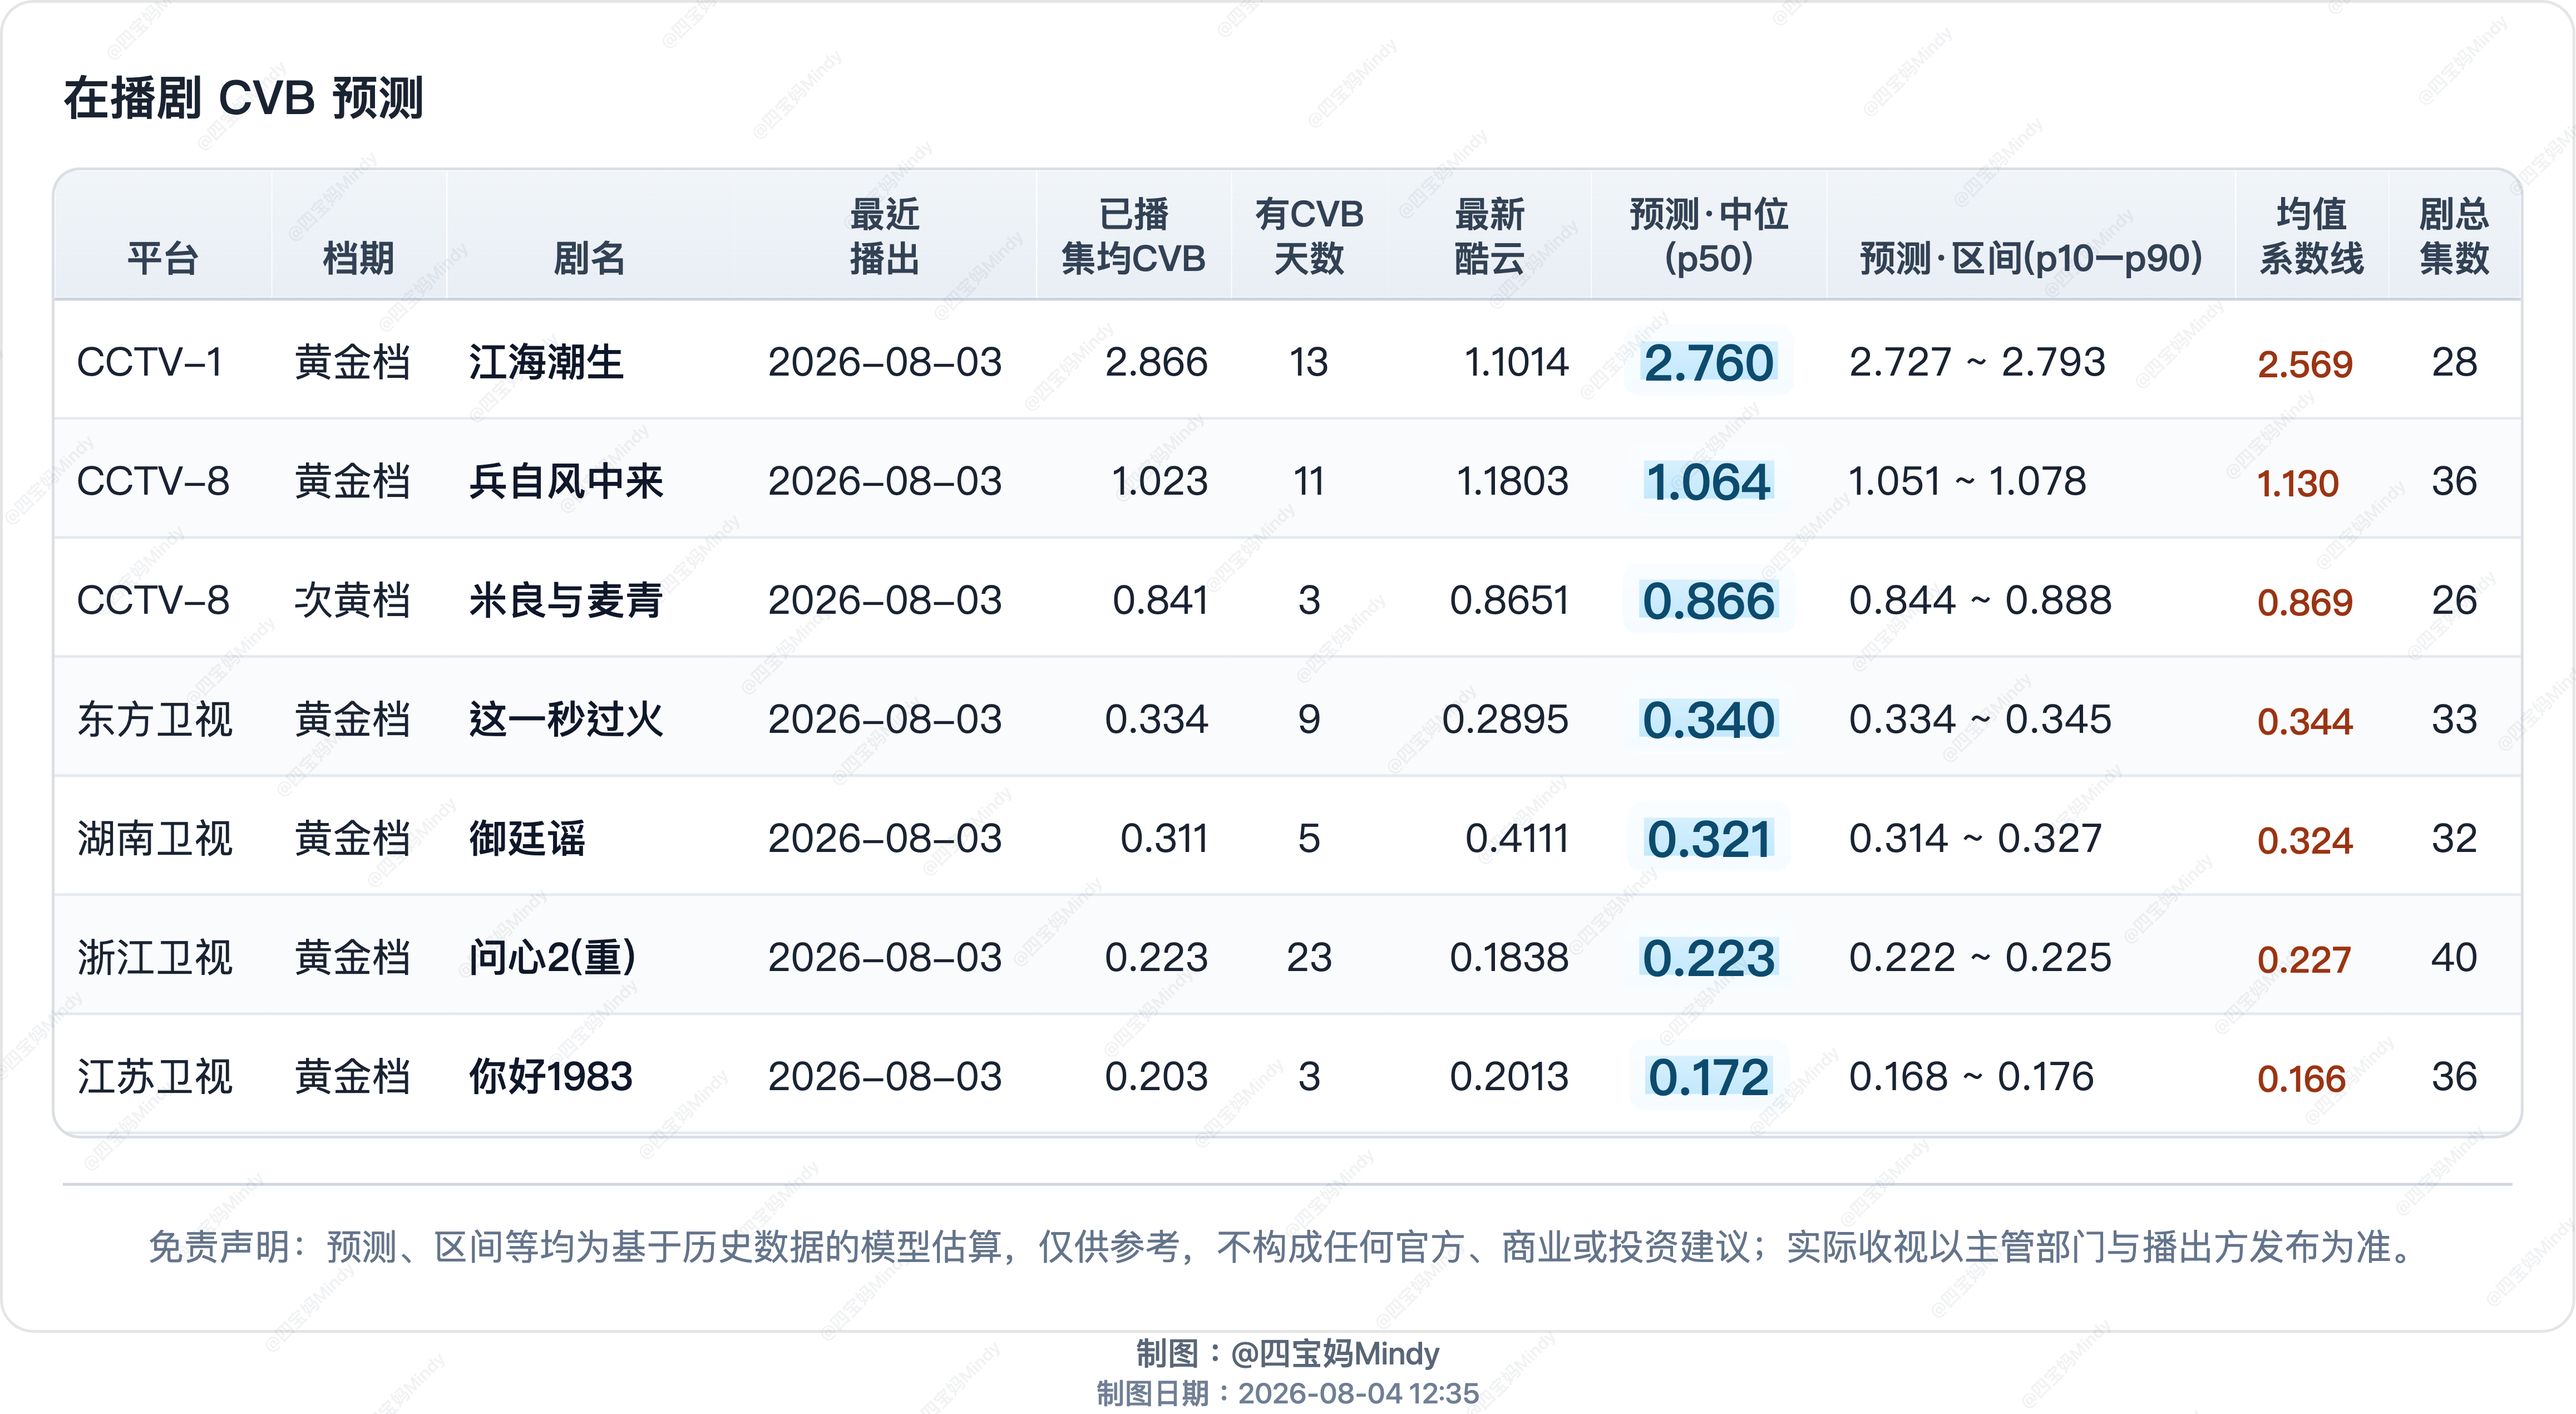2576x1414 pixels.
Task: Click the 均值系数线 column header
Action: click(x=2311, y=236)
